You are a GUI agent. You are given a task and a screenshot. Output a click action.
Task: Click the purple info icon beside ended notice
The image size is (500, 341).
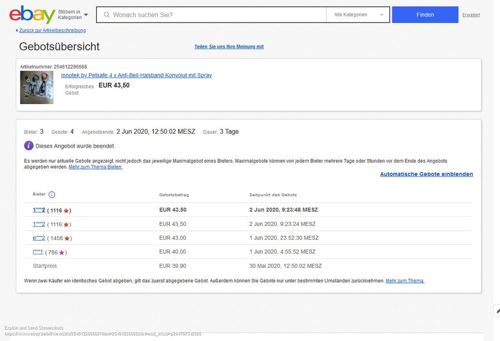[x=29, y=146]
